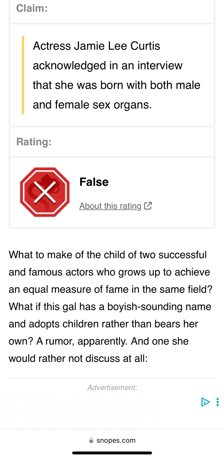This screenshot has width=224, height=459.
Task: Tap the home indicator bar
Action: click(112, 453)
